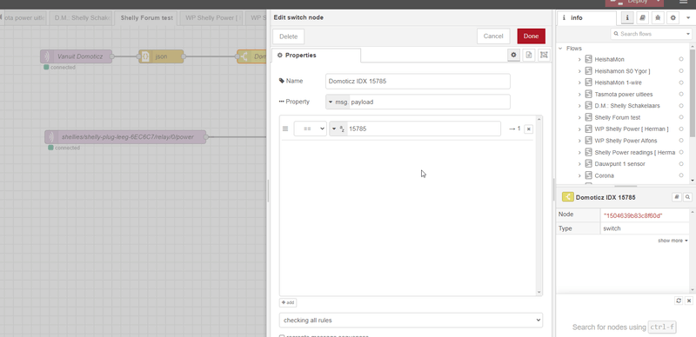
Task: Toggle Dauwpunt 1 sensor status circle
Action: 681,163
